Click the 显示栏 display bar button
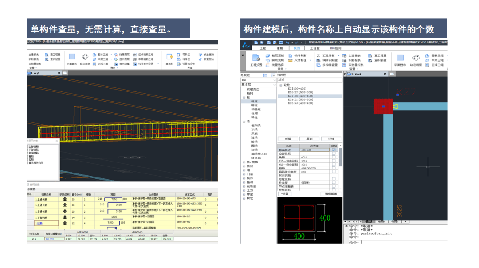This screenshot has width=479, height=268. click(x=169, y=59)
